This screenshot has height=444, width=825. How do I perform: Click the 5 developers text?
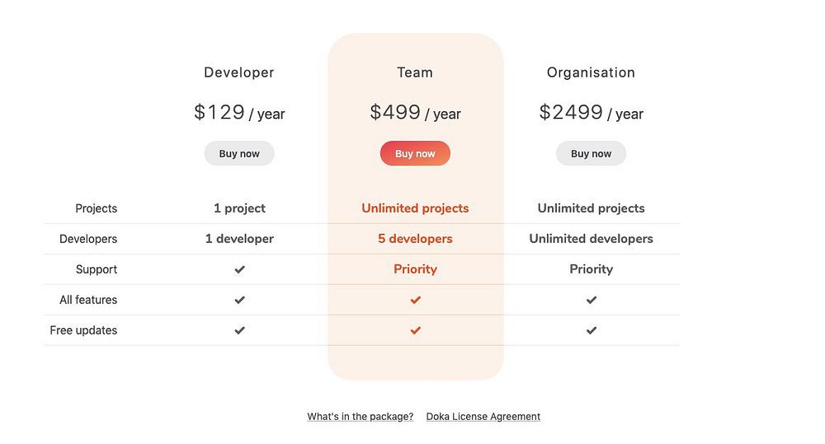point(415,239)
